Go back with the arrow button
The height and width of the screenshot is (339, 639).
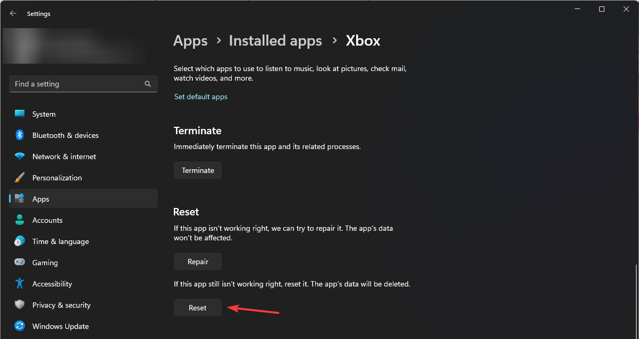pos(13,14)
